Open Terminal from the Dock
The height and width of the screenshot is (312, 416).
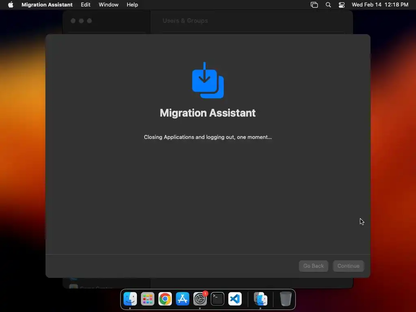[x=218, y=299]
